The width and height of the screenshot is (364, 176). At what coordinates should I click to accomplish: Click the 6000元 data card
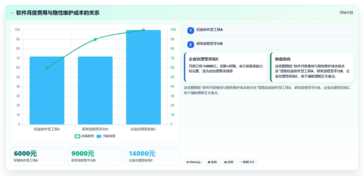(x=37, y=156)
